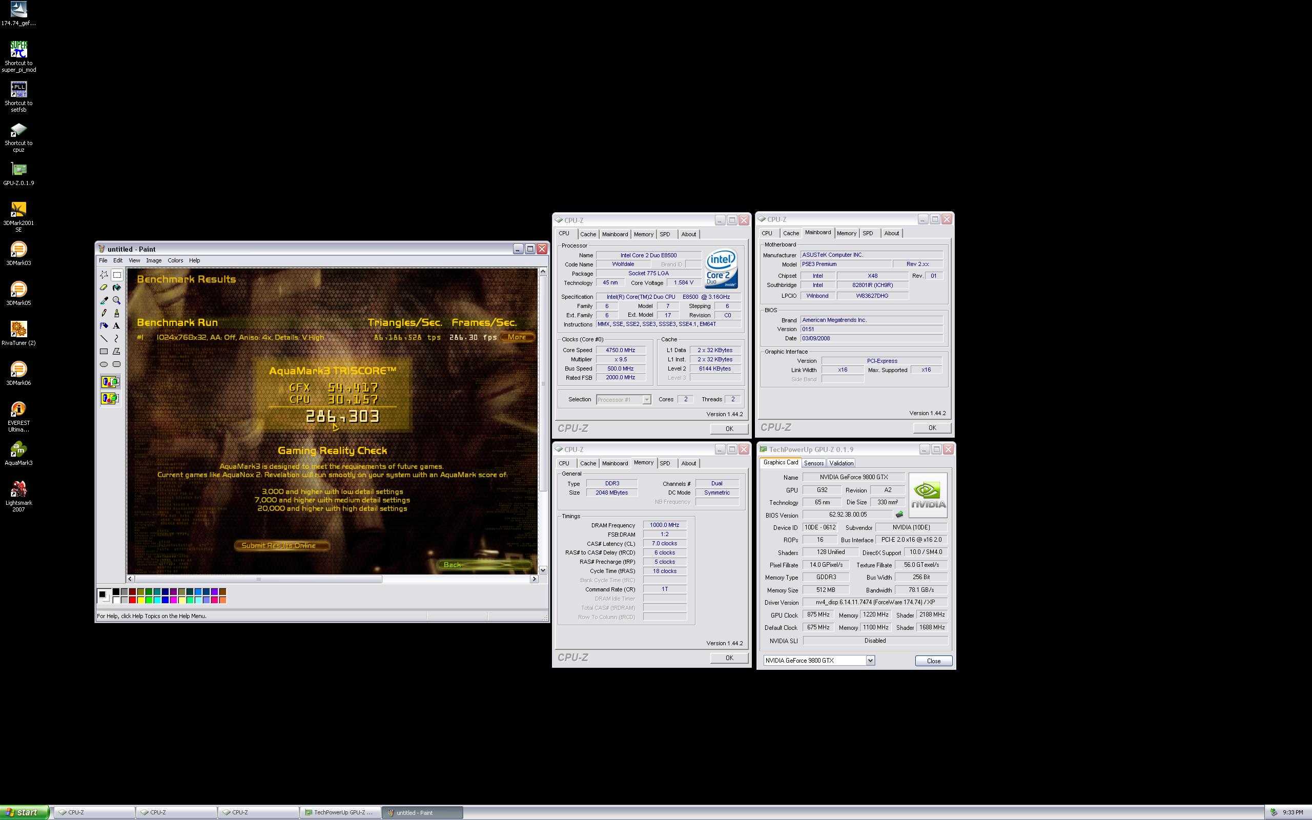Image resolution: width=1312 pixels, height=820 pixels.
Task: Open the RivaTuner (2) desktop icon
Action: click(18, 333)
